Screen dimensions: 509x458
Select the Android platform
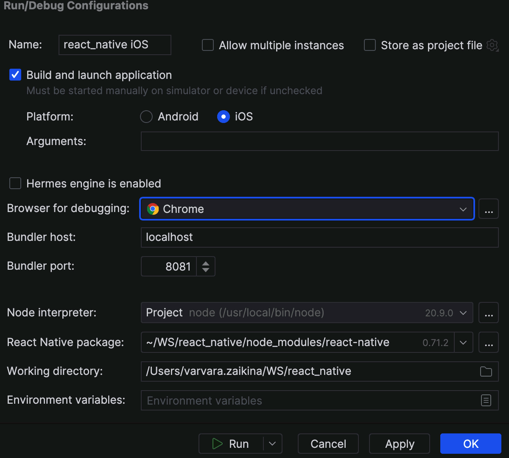pyautogui.click(x=146, y=117)
